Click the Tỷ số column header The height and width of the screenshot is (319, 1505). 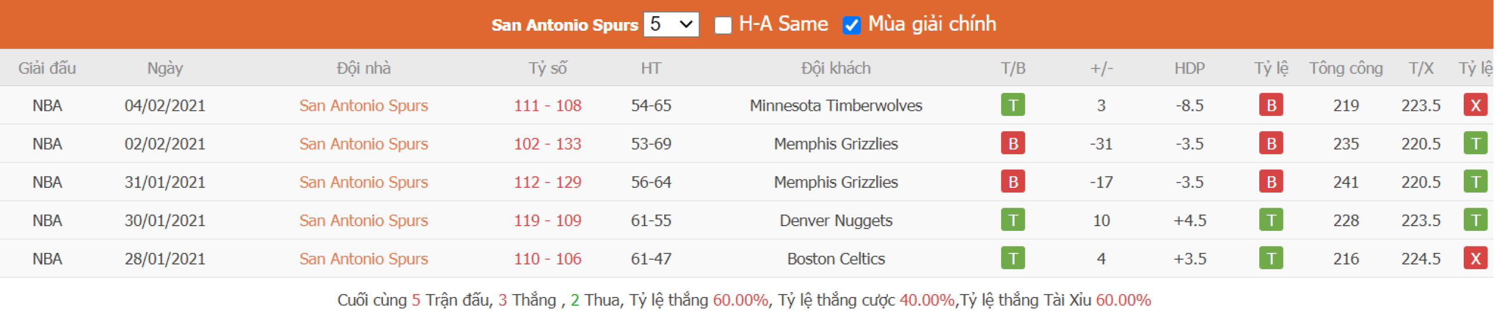pyautogui.click(x=547, y=68)
